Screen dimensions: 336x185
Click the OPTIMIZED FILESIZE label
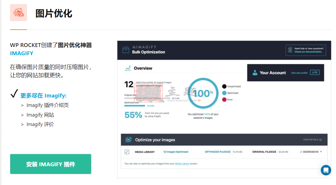(218, 152)
